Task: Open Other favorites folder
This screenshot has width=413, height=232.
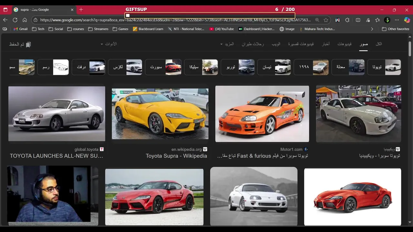Action: pyautogui.click(x=395, y=29)
